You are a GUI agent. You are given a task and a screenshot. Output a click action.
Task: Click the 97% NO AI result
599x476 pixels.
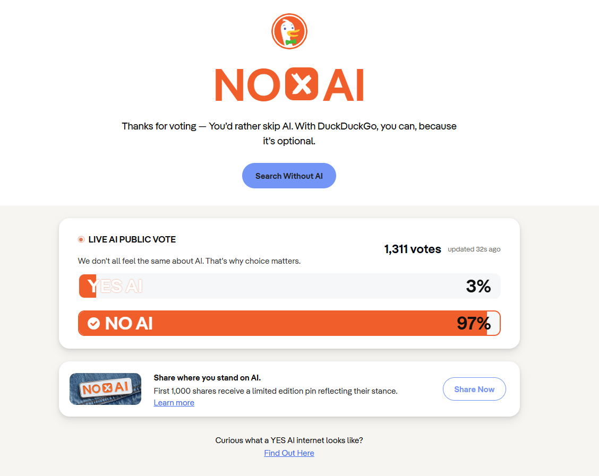(x=473, y=323)
